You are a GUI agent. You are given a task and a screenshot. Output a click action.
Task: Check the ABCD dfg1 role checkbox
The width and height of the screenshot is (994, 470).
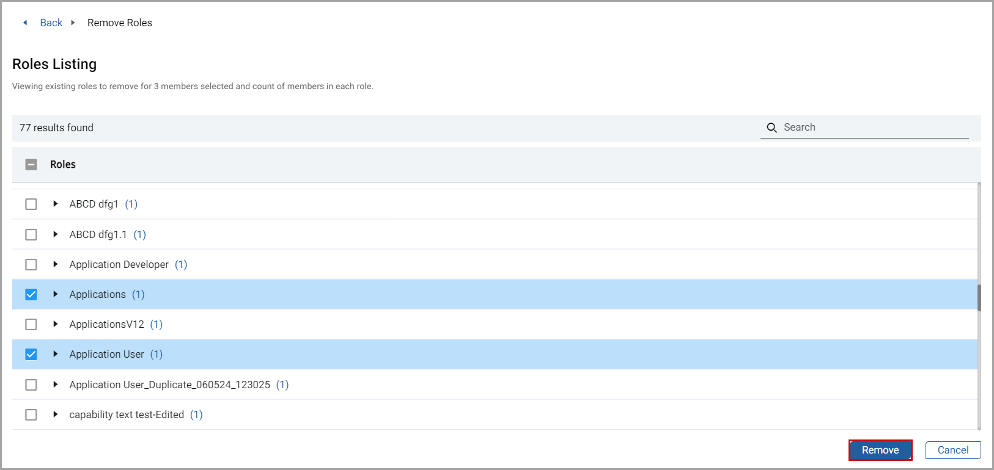[x=31, y=204]
